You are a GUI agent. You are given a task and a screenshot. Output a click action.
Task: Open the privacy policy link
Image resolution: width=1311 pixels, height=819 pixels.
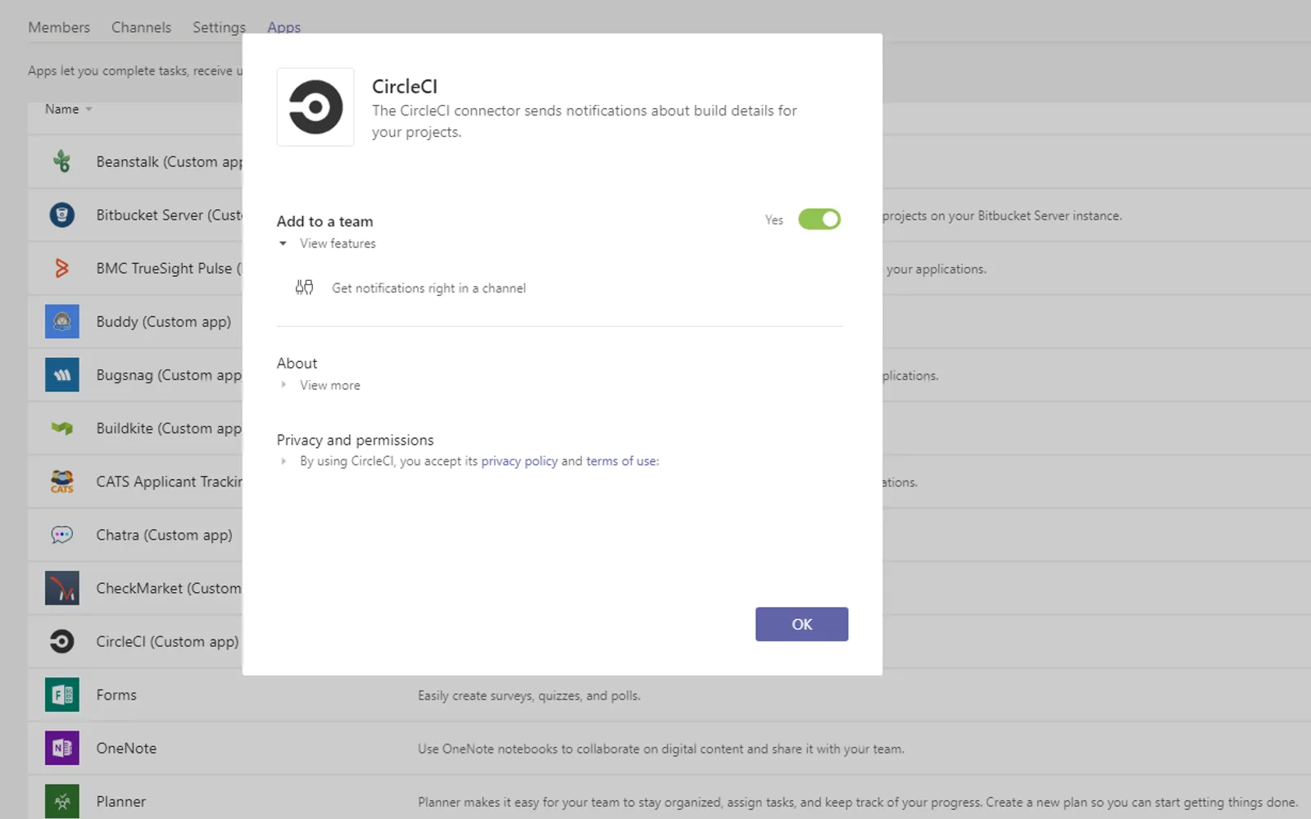tap(519, 461)
